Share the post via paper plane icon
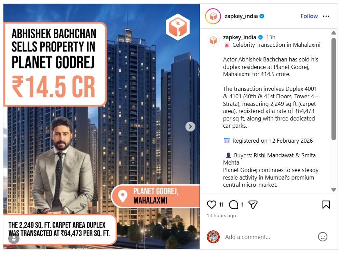Image resolution: width=340 pixels, height=255 pixels. coord(253,204)
